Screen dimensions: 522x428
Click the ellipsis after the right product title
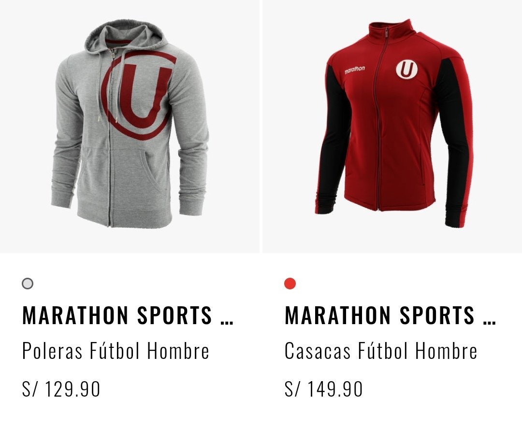(490, 322)
